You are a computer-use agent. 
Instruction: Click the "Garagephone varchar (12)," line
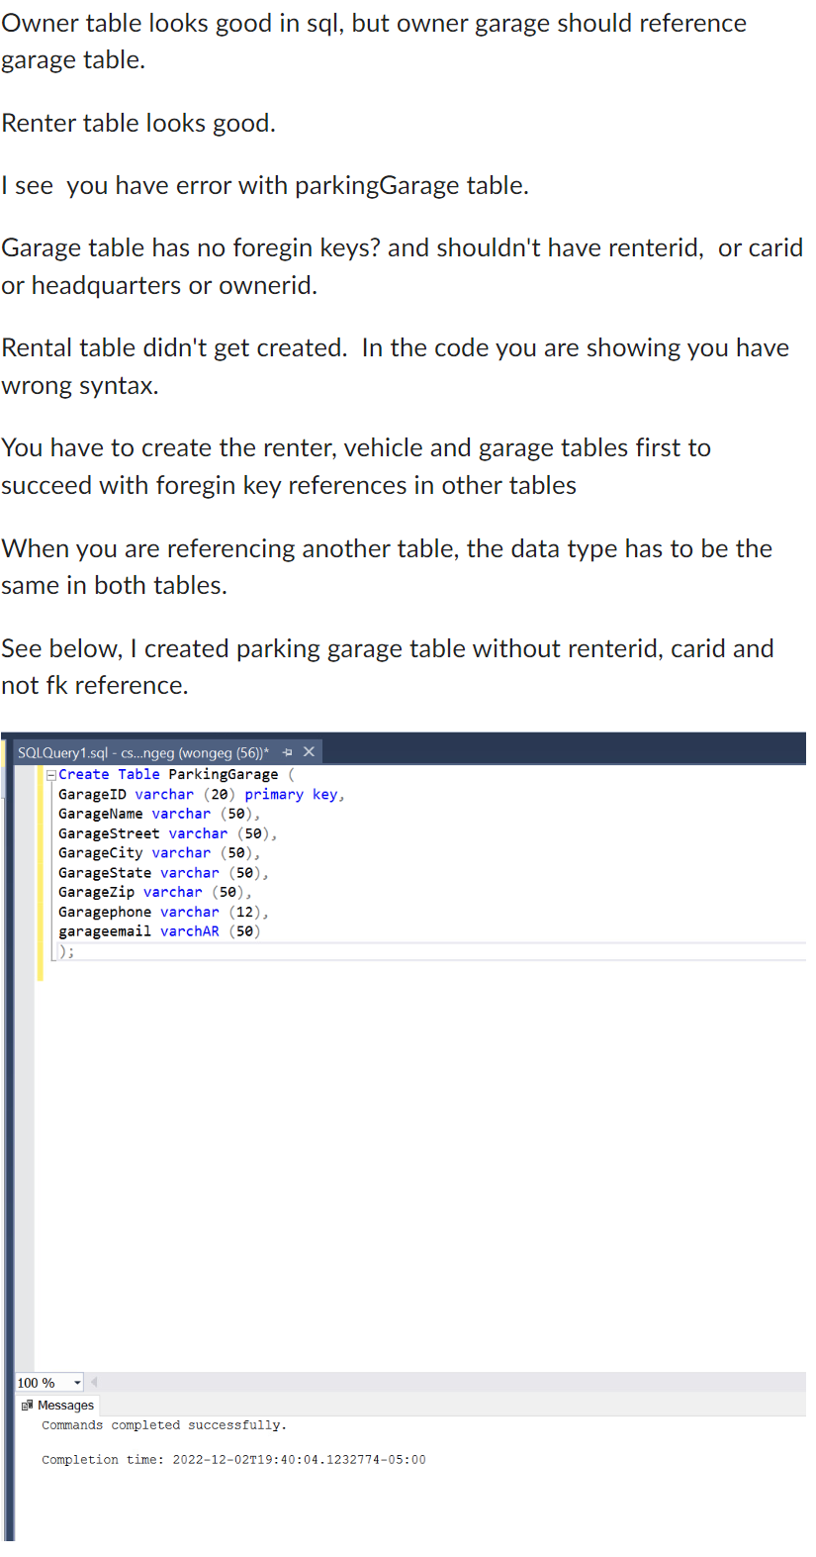coord(163,912)
